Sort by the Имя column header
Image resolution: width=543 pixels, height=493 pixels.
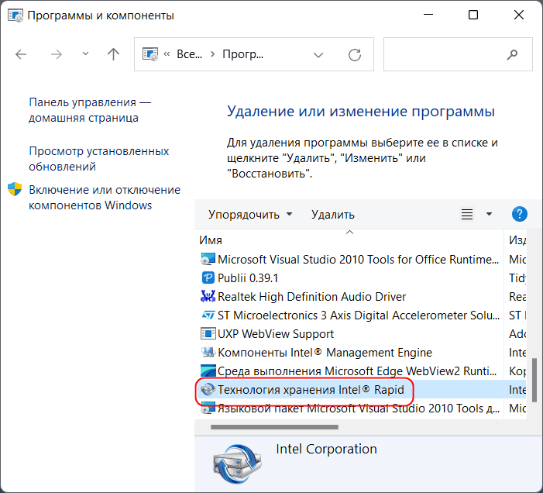pyautogui.click(x=349, y=240)
